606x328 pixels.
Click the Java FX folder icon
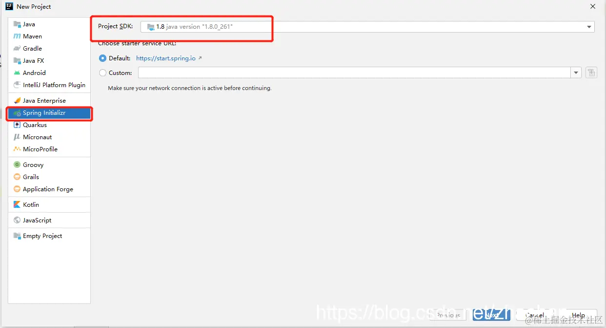[x=17, y=61]
